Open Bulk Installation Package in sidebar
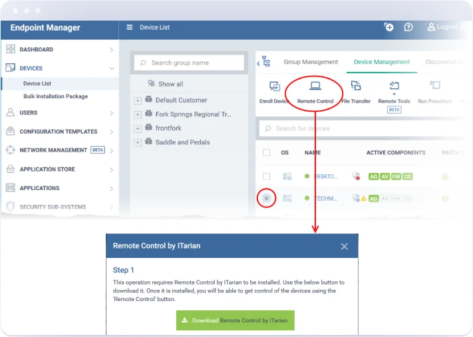 pyautogui.click(x=55, y=96)
